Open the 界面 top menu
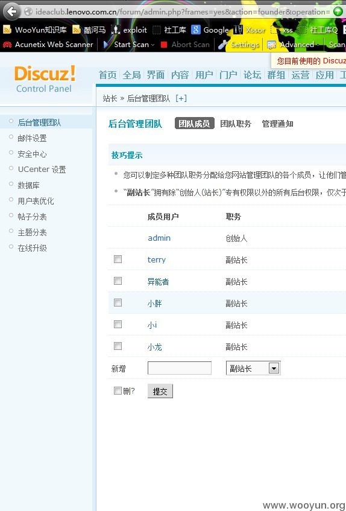Image resolution: width=346 pixels, height=511 pixels. click(156, 75)
